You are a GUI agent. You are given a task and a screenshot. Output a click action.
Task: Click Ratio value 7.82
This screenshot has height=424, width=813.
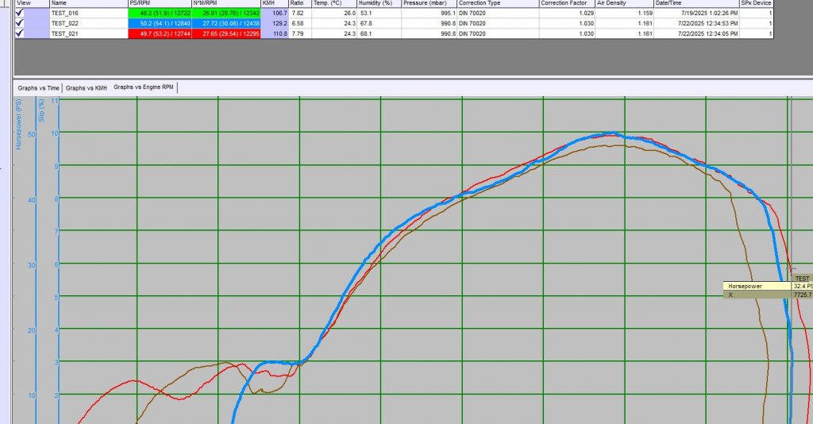pos(297,13)
